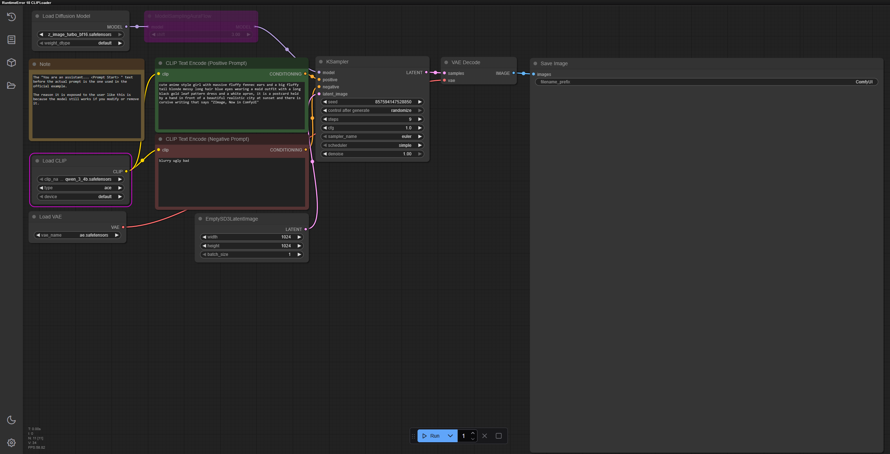Increase steps value with right arrow

420,119
